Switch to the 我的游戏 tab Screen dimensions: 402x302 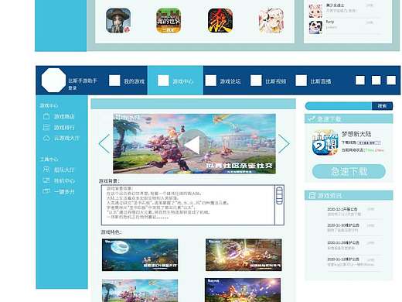[127, 81]
